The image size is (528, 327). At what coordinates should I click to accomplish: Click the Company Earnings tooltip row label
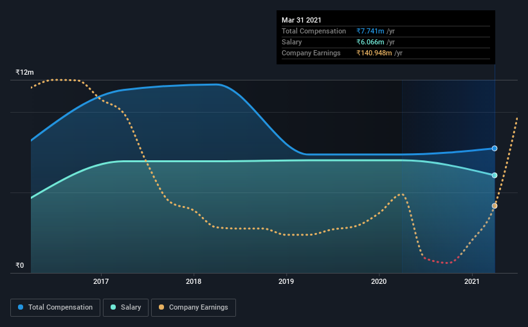[311, 53]
